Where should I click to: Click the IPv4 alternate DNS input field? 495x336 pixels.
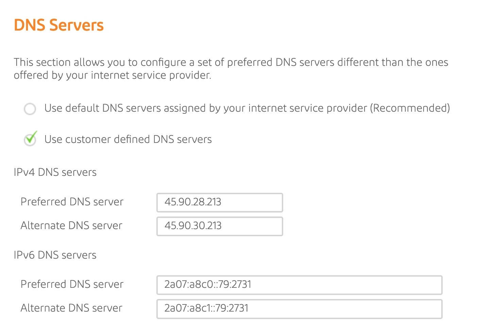[x=219, y=226]
